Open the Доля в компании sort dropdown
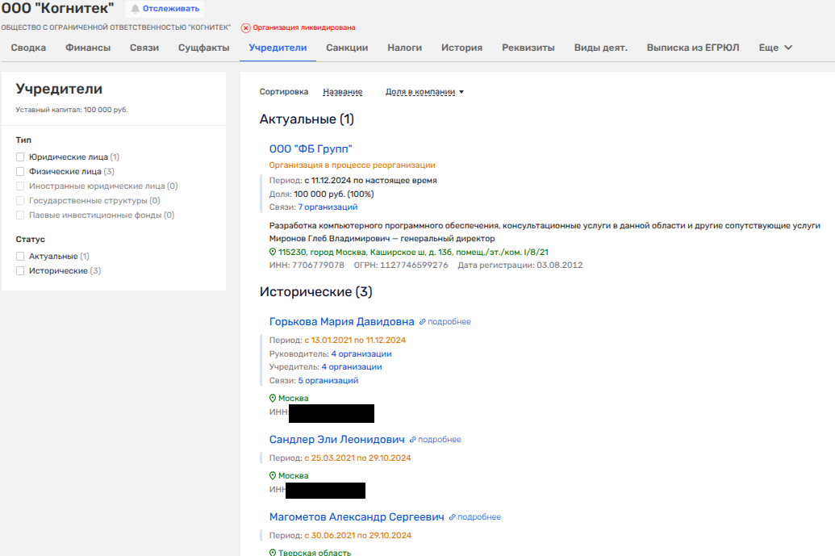The image size is (835, 556). pos(424,92)
